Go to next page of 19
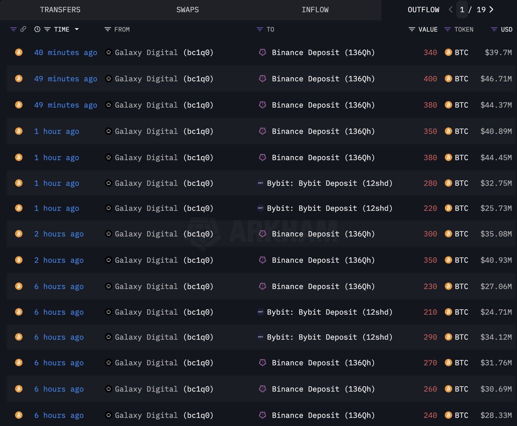 491,10
